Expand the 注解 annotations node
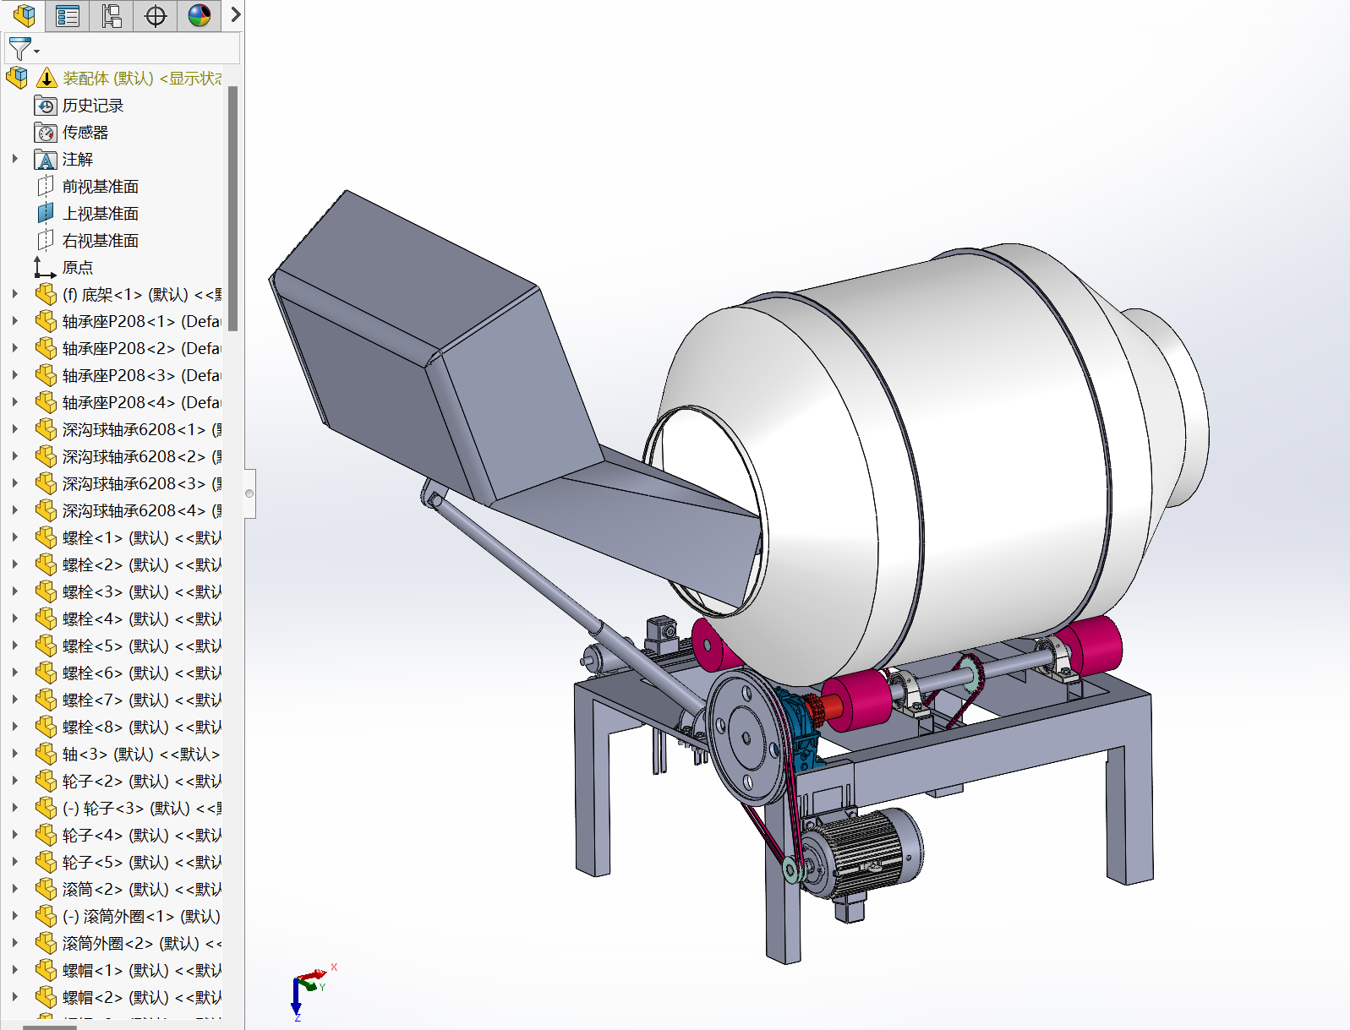The width and height of the screenshot is (1350, 1030). coord(14,159)
